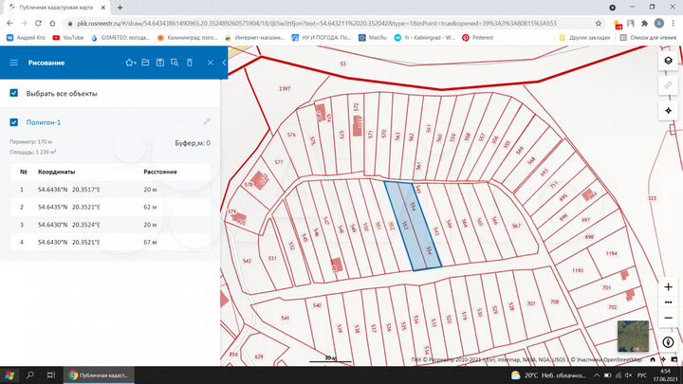Click the ruler measurement tool
This screenshot has height=384, width=683.
coord(669,85)
